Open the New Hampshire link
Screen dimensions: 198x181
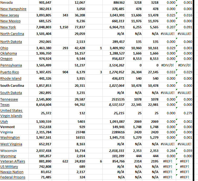pos(13,9)
